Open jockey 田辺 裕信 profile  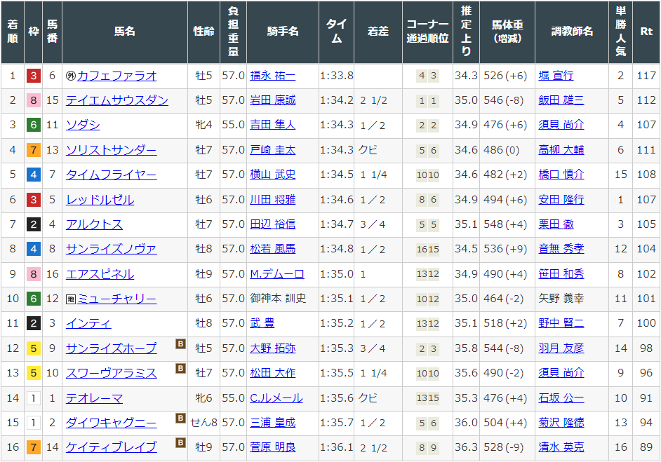point(273,224)
